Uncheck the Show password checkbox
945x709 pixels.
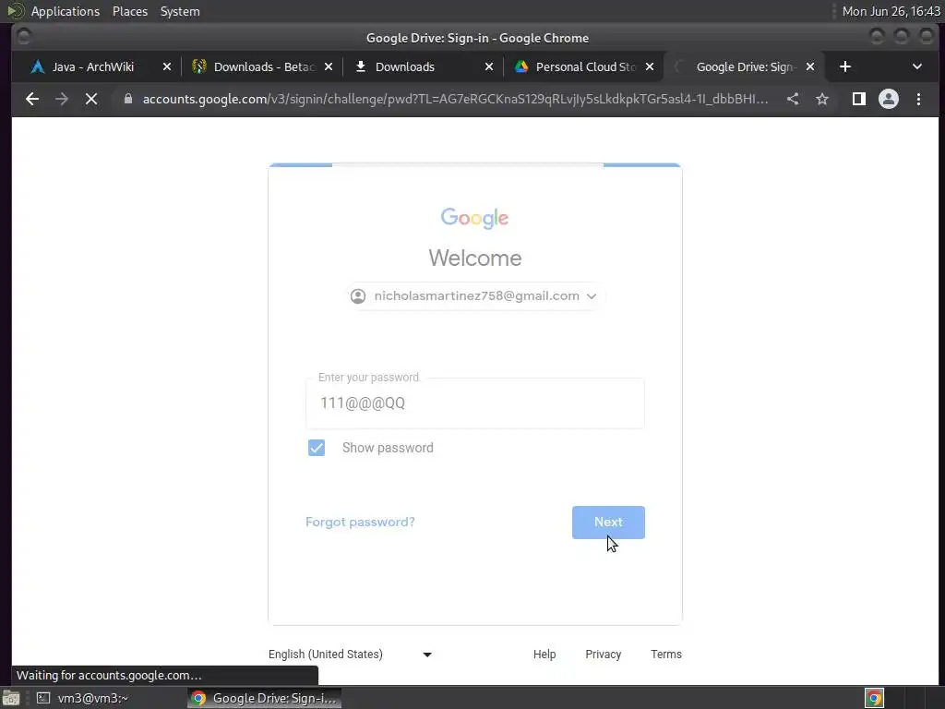click(x=317, y=448)
